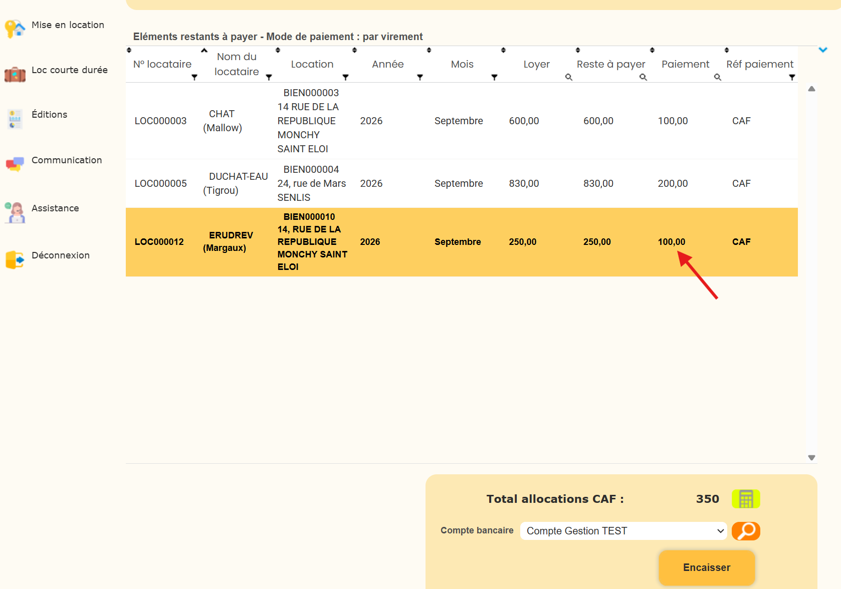Click BIEN000004 location cell
Viewport: 841px width, 589px height.
click(x=311, y=183)
